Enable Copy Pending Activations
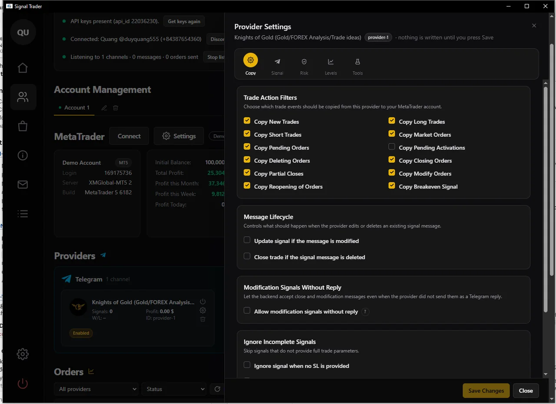Image resolution: width=556 pixels, height=404 pixels. [x=392, y=147]
